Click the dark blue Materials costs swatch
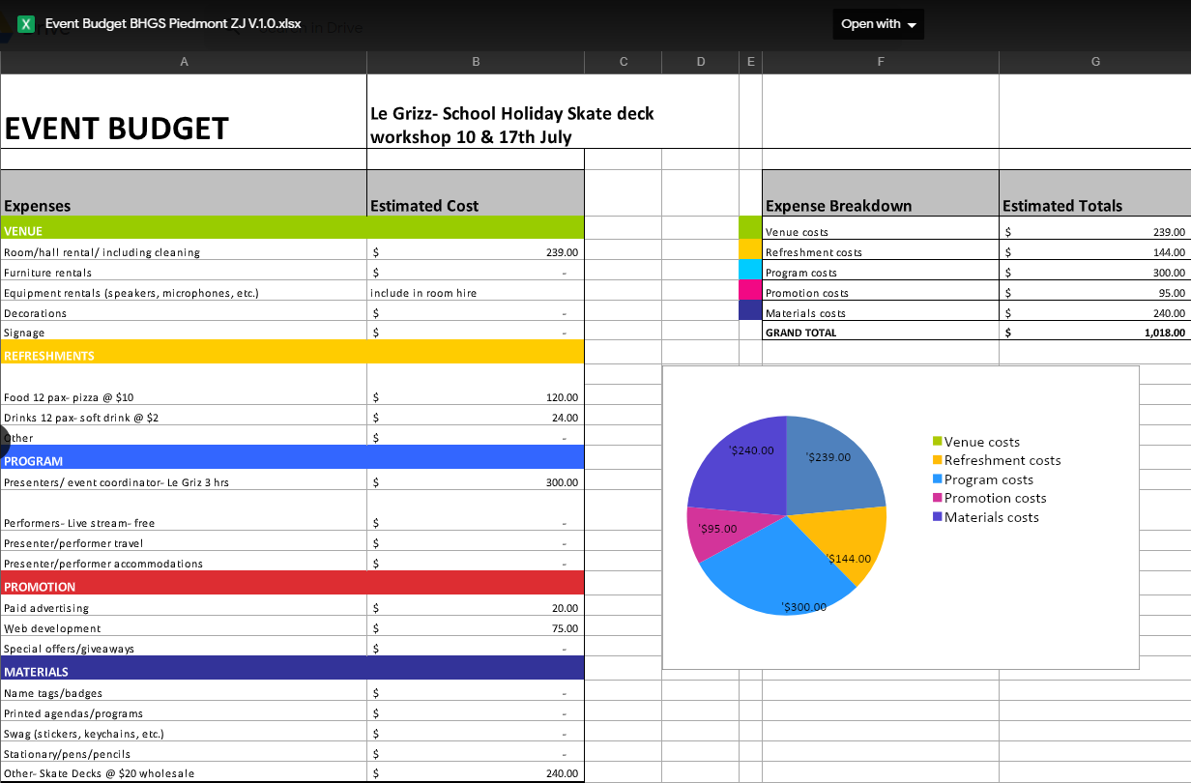The width and height of the screenshot is (1191, 783). tap(750, 310)
